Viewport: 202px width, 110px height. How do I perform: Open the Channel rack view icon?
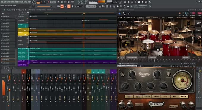pyautogui.click(x=107, y=6)
